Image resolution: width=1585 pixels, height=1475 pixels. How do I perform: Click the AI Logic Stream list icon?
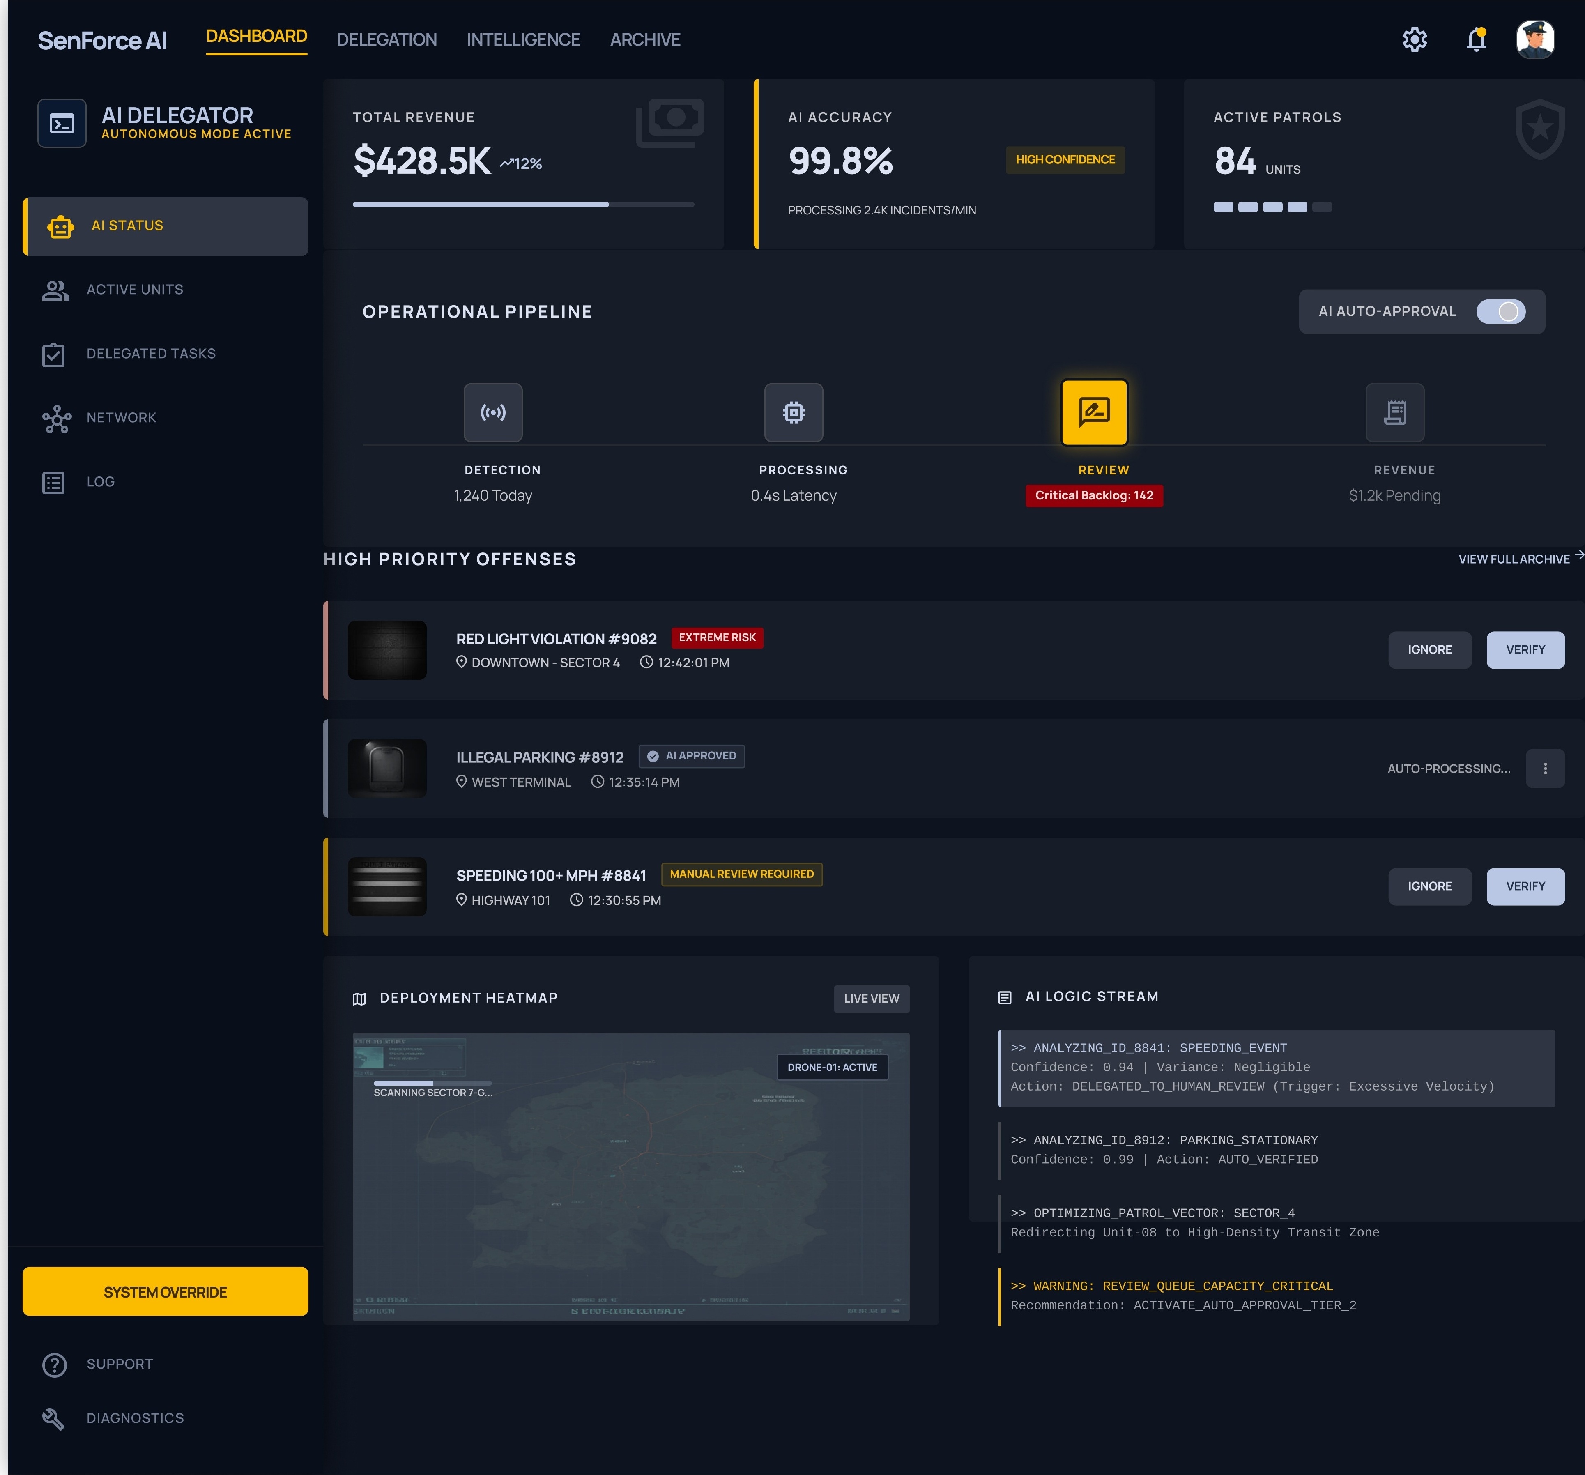tap(1005, 997)
